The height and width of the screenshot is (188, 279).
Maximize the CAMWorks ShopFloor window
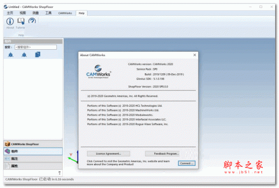tap(261, 7)
